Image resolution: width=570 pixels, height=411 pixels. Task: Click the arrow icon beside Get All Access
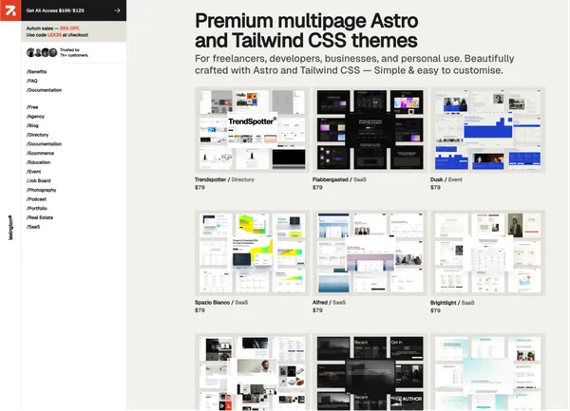pyautogui.click(x=117, y=10)
